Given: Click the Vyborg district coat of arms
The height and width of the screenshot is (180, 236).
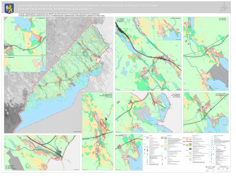Looking at the screenshot, I should 9,9.
